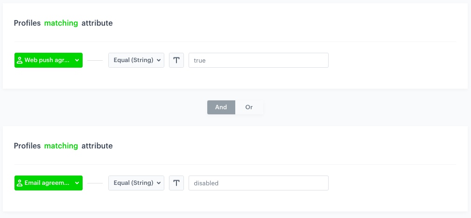Image resolution: width=471 pixels, height=218 pixels.
Task: Click the person icon on the Web push attribute
Action: click(20, 60)
